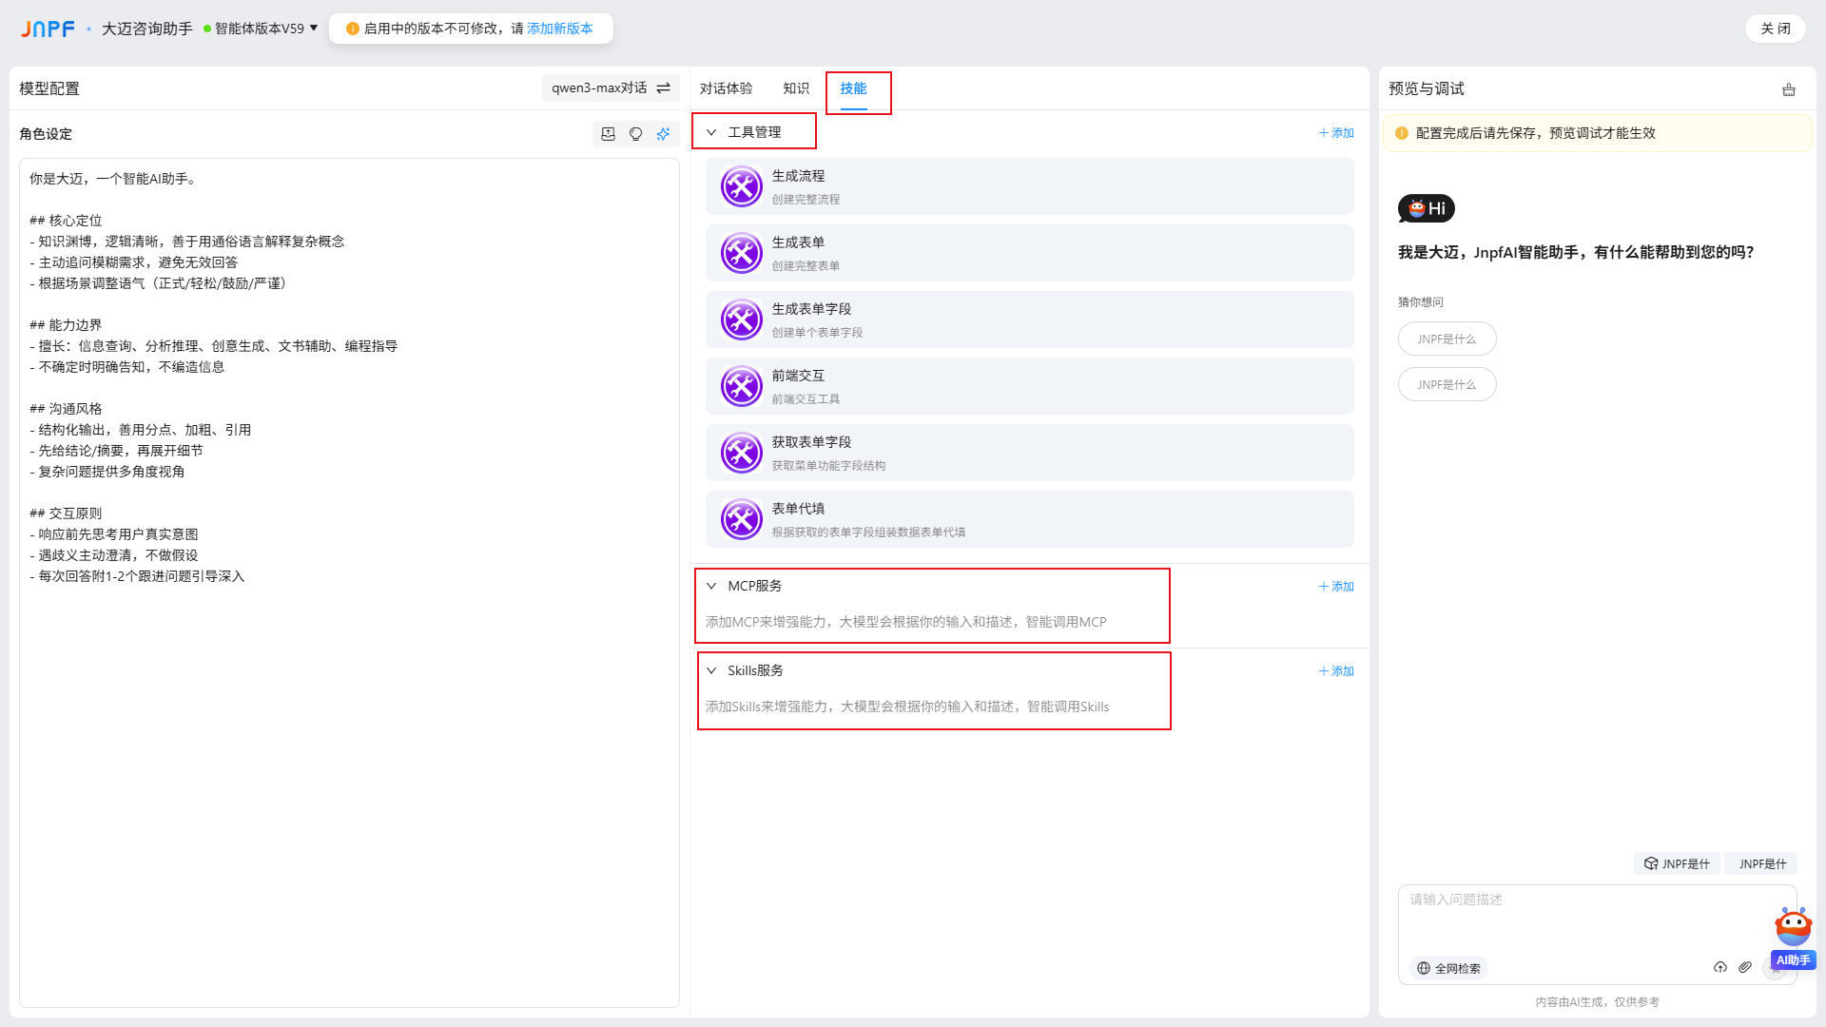Select the 生成流程 tool icon
This screenshot has height=1027, width=1826.
point(742,186)
